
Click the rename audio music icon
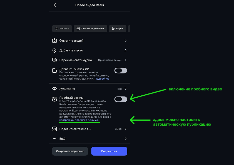click(x=54, y=60)
